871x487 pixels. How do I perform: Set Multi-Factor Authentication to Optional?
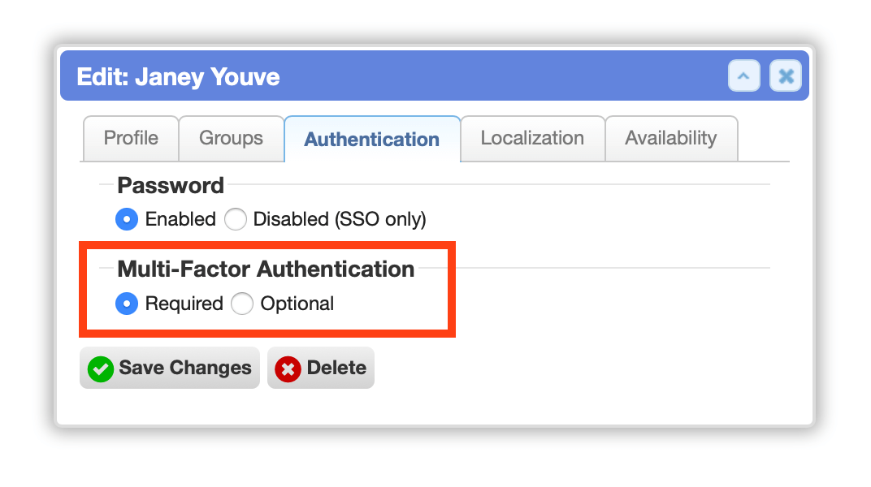242,304
